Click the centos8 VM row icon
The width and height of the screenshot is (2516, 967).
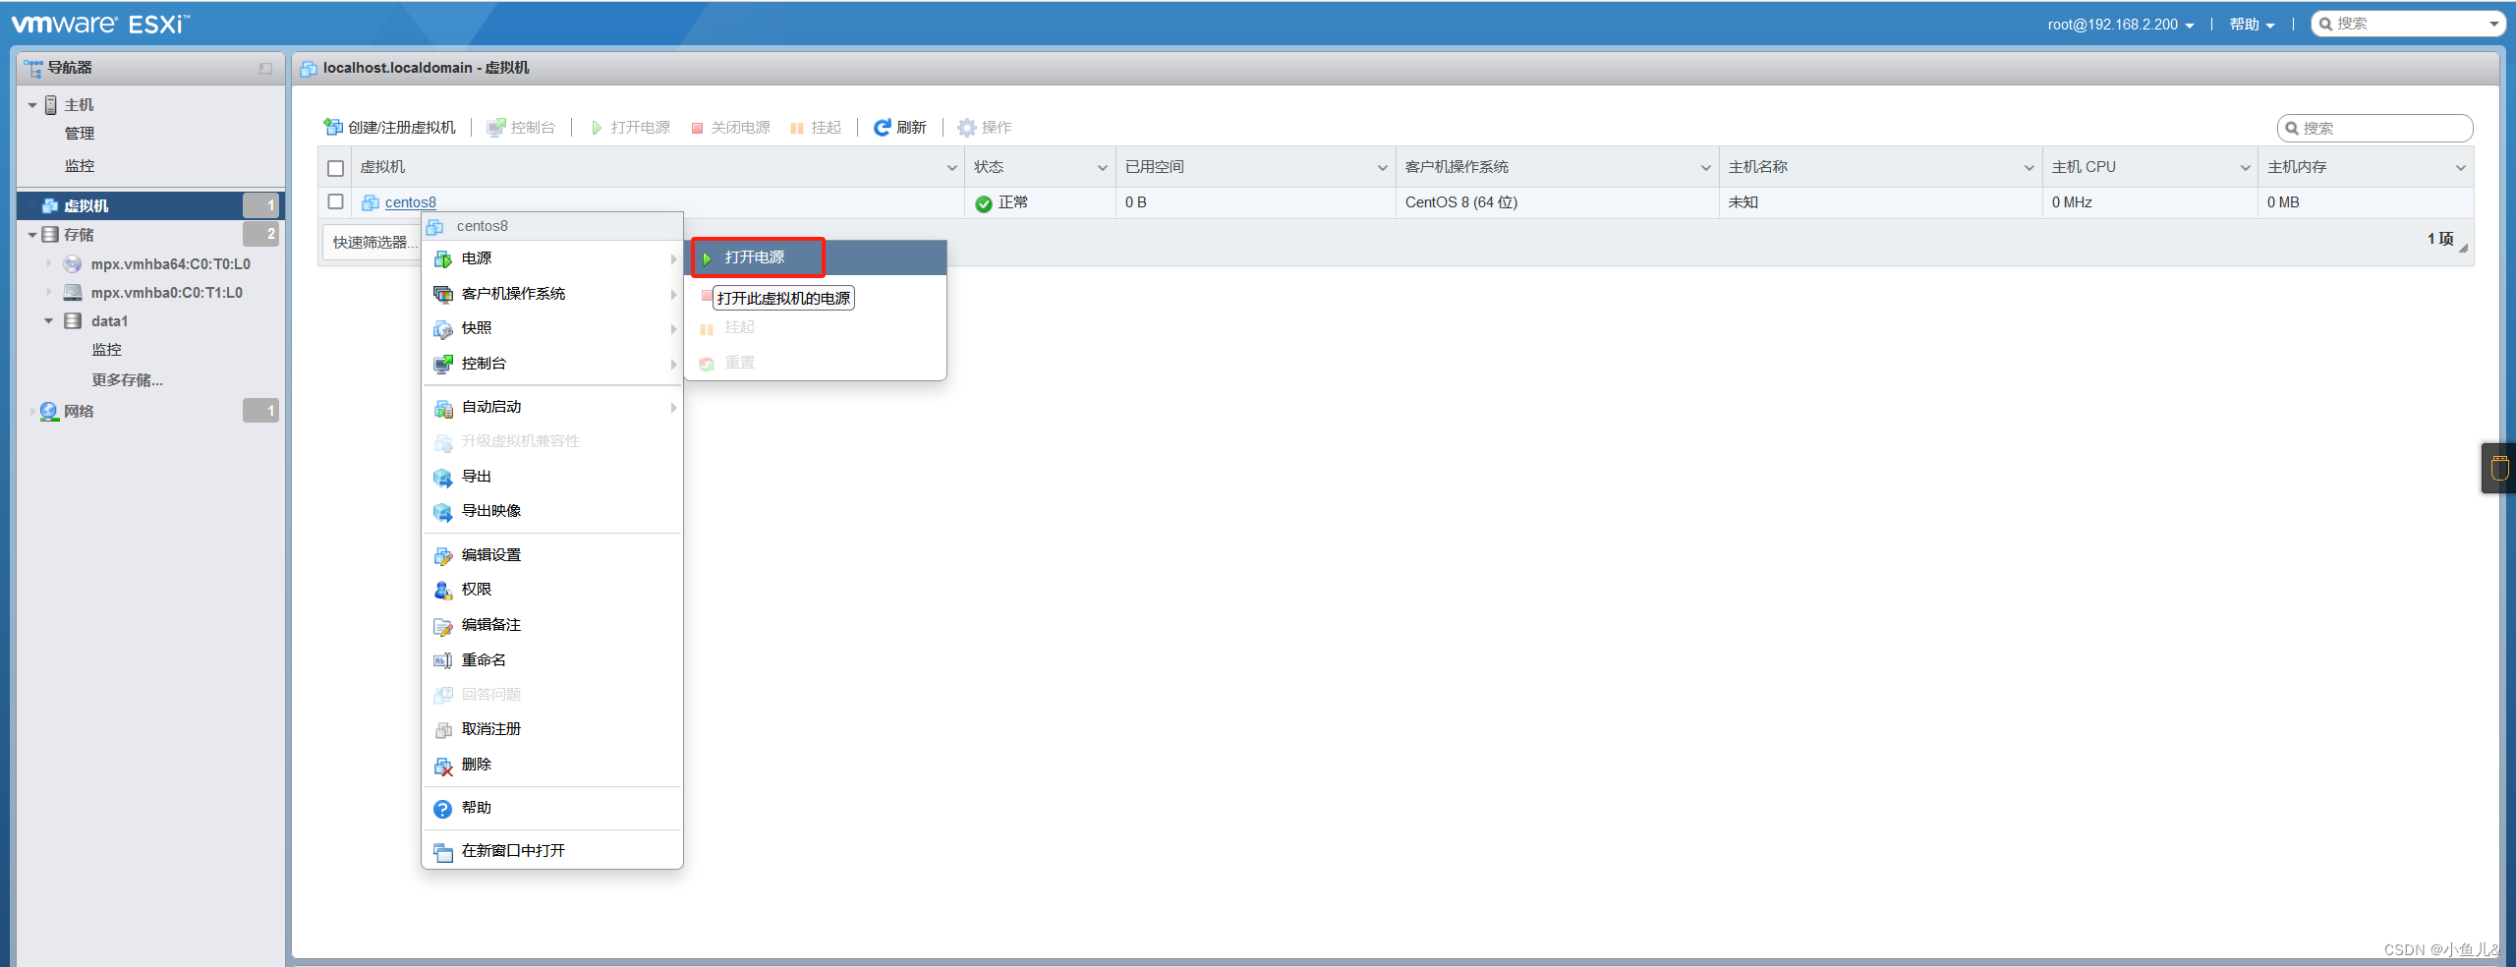371,202
